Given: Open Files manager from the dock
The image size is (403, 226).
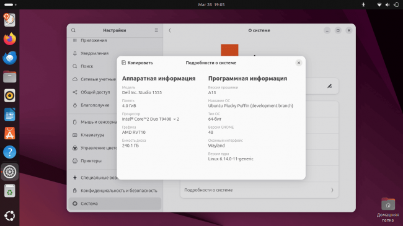Looking at the screenshot, I should 9,77.
